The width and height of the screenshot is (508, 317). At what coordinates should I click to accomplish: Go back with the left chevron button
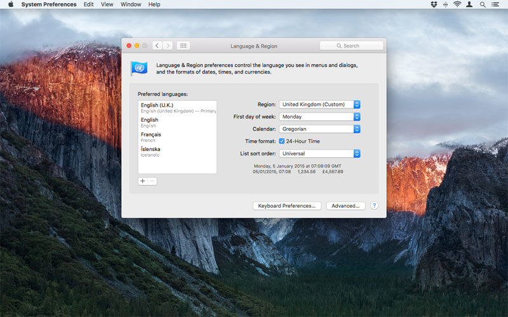click(157, 46)
